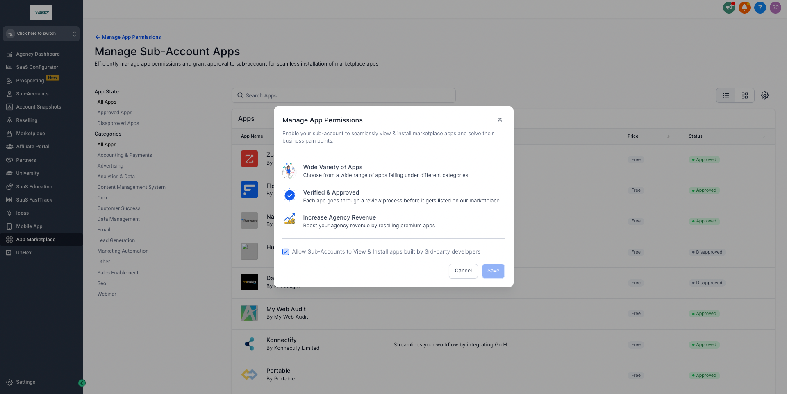Expand the Click here to switch selector

[x=41, y=34]
